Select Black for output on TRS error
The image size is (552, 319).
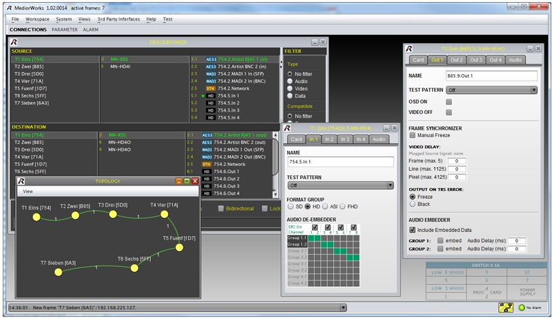tap(412, 204)
